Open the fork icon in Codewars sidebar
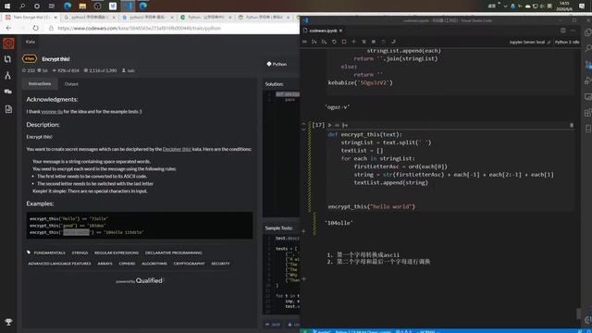Screen dimensions: 592x333 tap(8, 76)
